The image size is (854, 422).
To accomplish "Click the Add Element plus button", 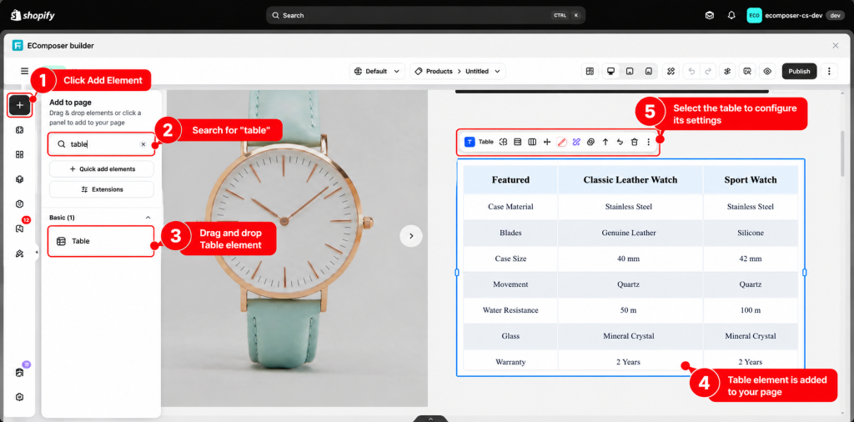I will tap(20, 105).
